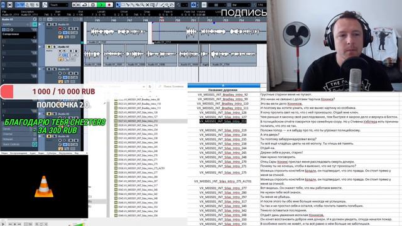Toggle record enable on Audio 01

tap(60, 29)
